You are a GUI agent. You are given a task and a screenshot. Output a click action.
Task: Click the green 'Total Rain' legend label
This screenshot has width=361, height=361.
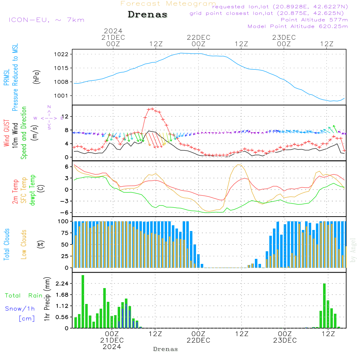(x=24, y=295)
